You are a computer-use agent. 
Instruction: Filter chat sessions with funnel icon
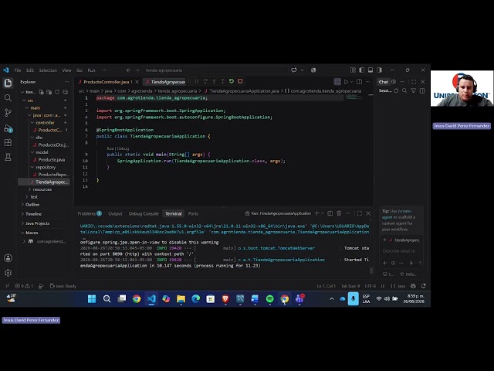click(414, 91)
